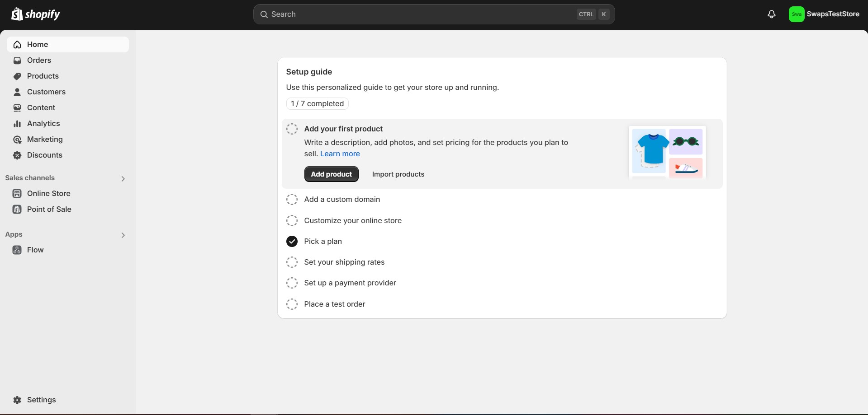Expand 'Set your shipping rates' step
The height and width of the screenshot is (415, 868).
coord(344,262)
